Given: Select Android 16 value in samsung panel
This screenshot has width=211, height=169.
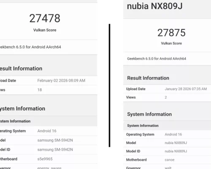Looking at the screenshot, I should 47,131.
